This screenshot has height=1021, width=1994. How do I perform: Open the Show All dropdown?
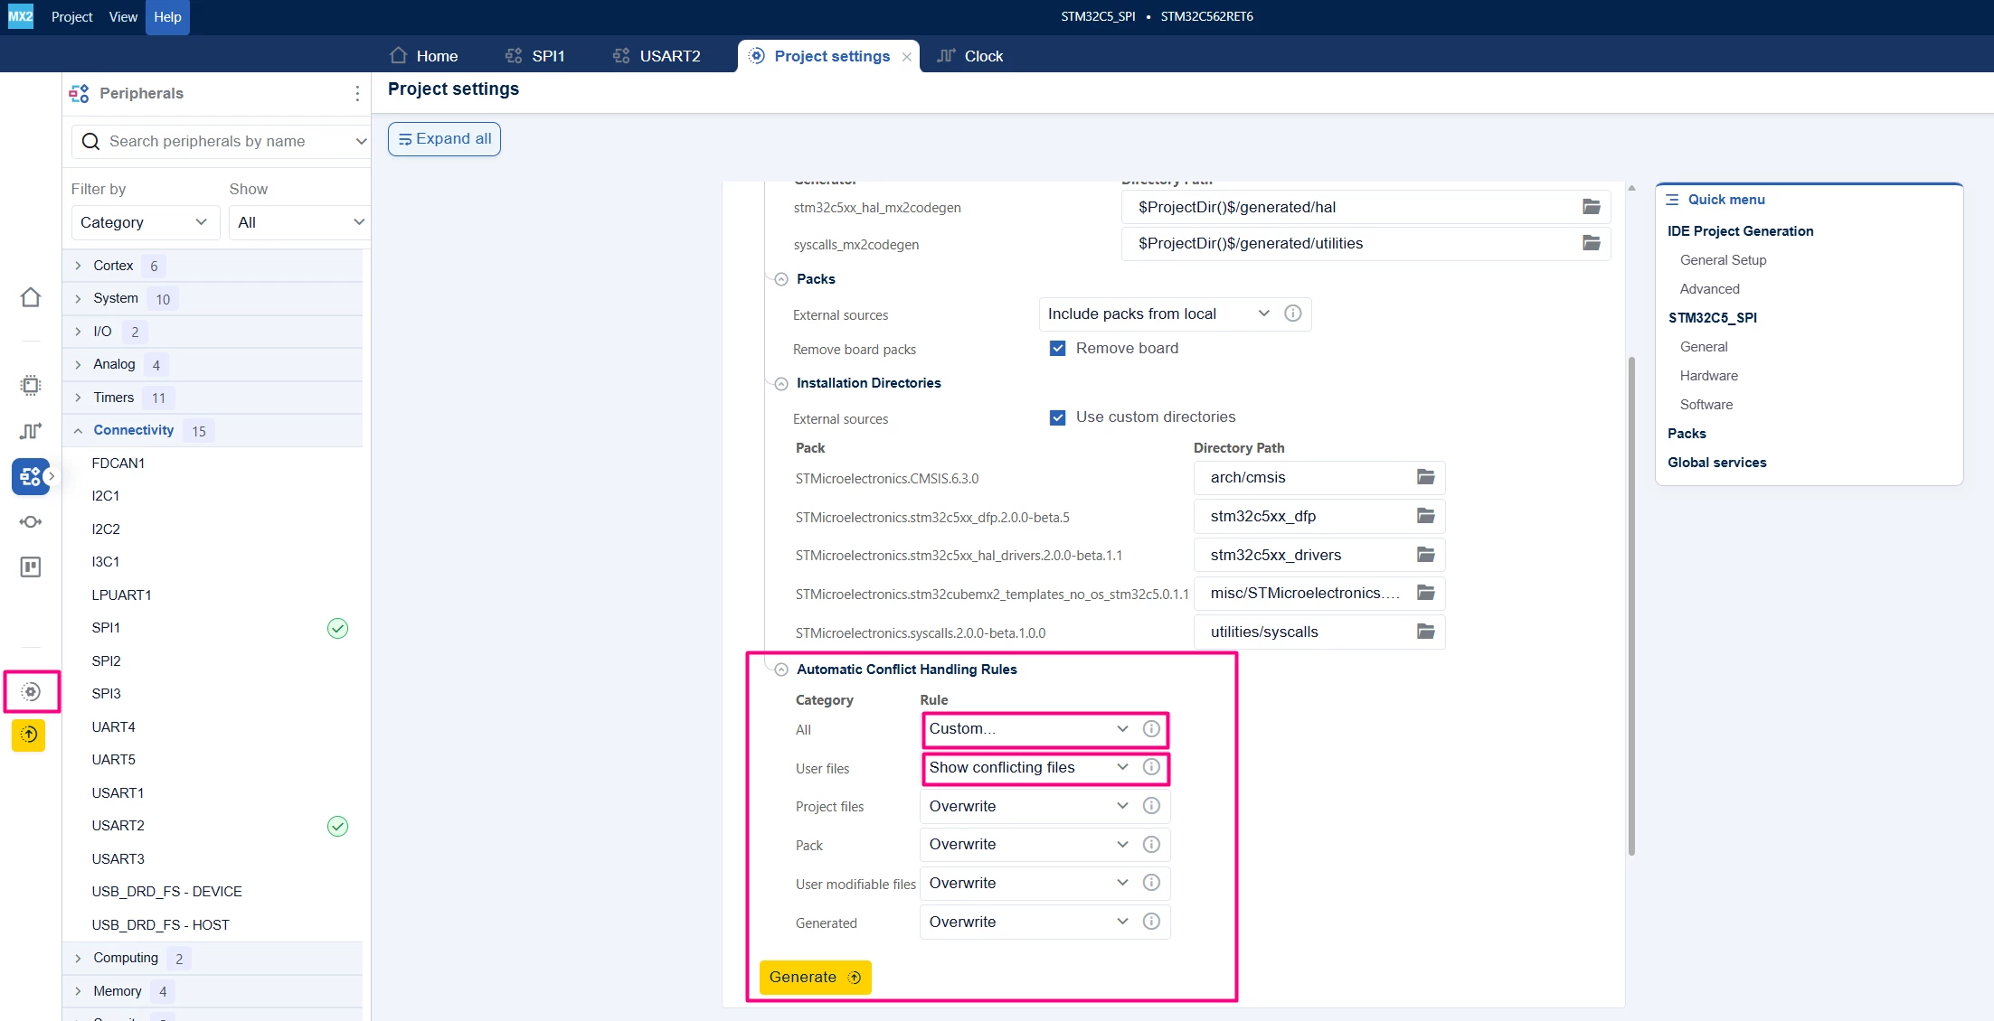[300, 222]
